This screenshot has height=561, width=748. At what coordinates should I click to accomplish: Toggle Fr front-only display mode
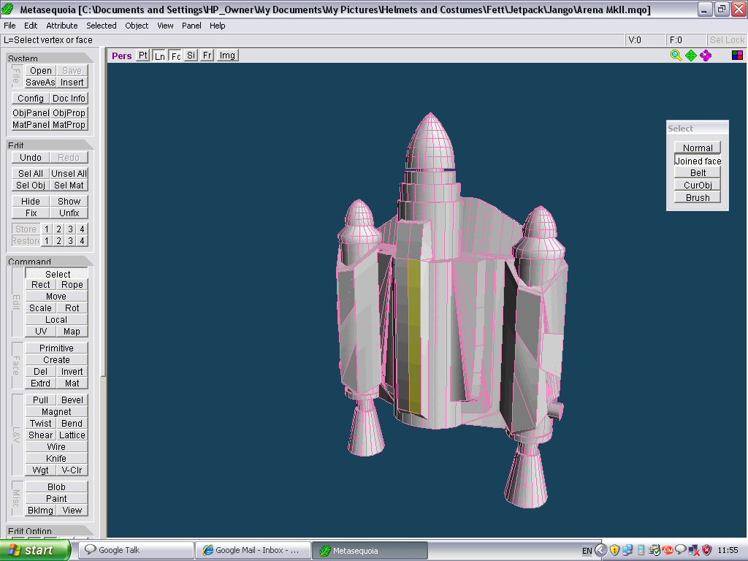click(x=207, y=56)
